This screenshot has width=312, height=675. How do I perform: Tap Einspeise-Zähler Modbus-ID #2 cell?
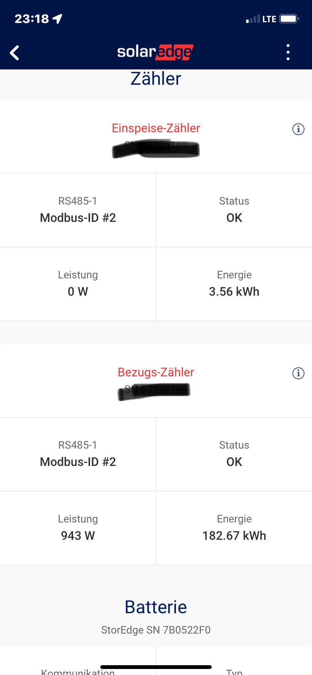[78, 210]
